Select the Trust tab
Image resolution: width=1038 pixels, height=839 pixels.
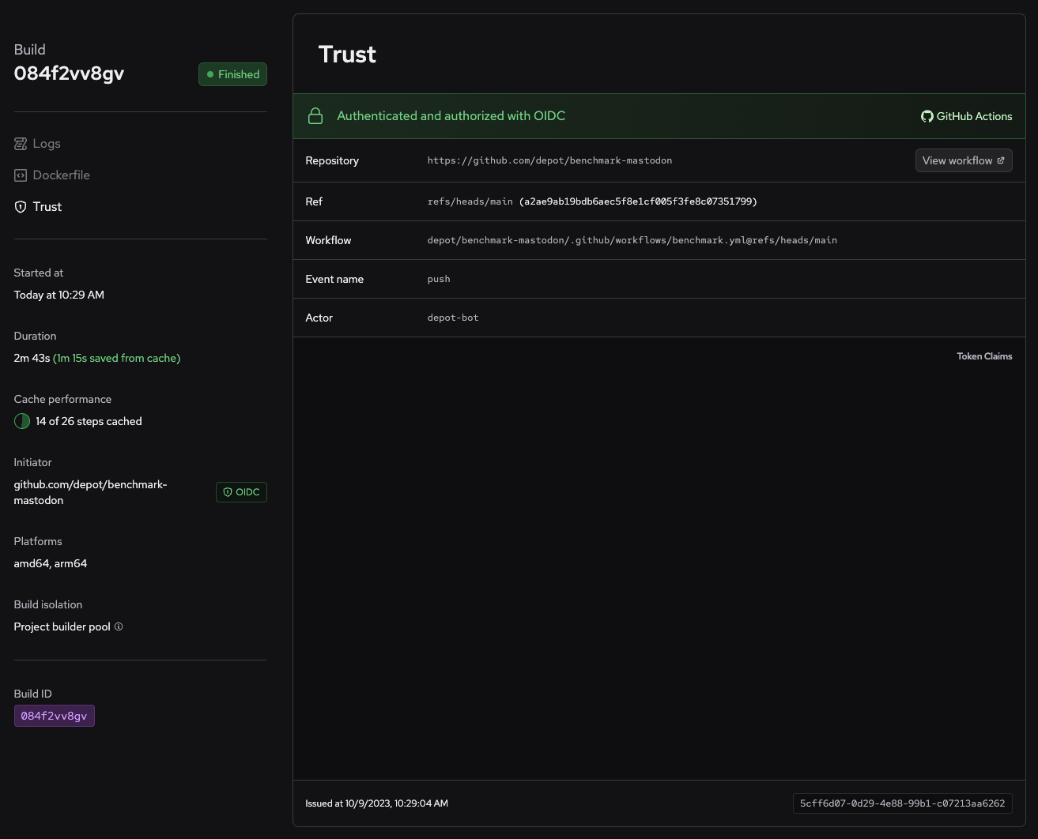[x=47, y=207]
